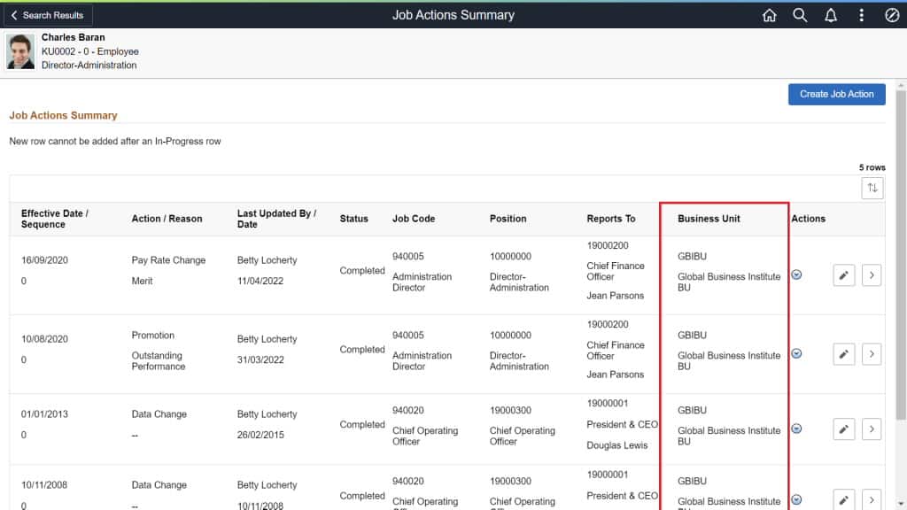Select the Effective Date / Sequence column header
The height and width of the screenshot is (510, 907).
pyautogui.click(x=56, y=219)
